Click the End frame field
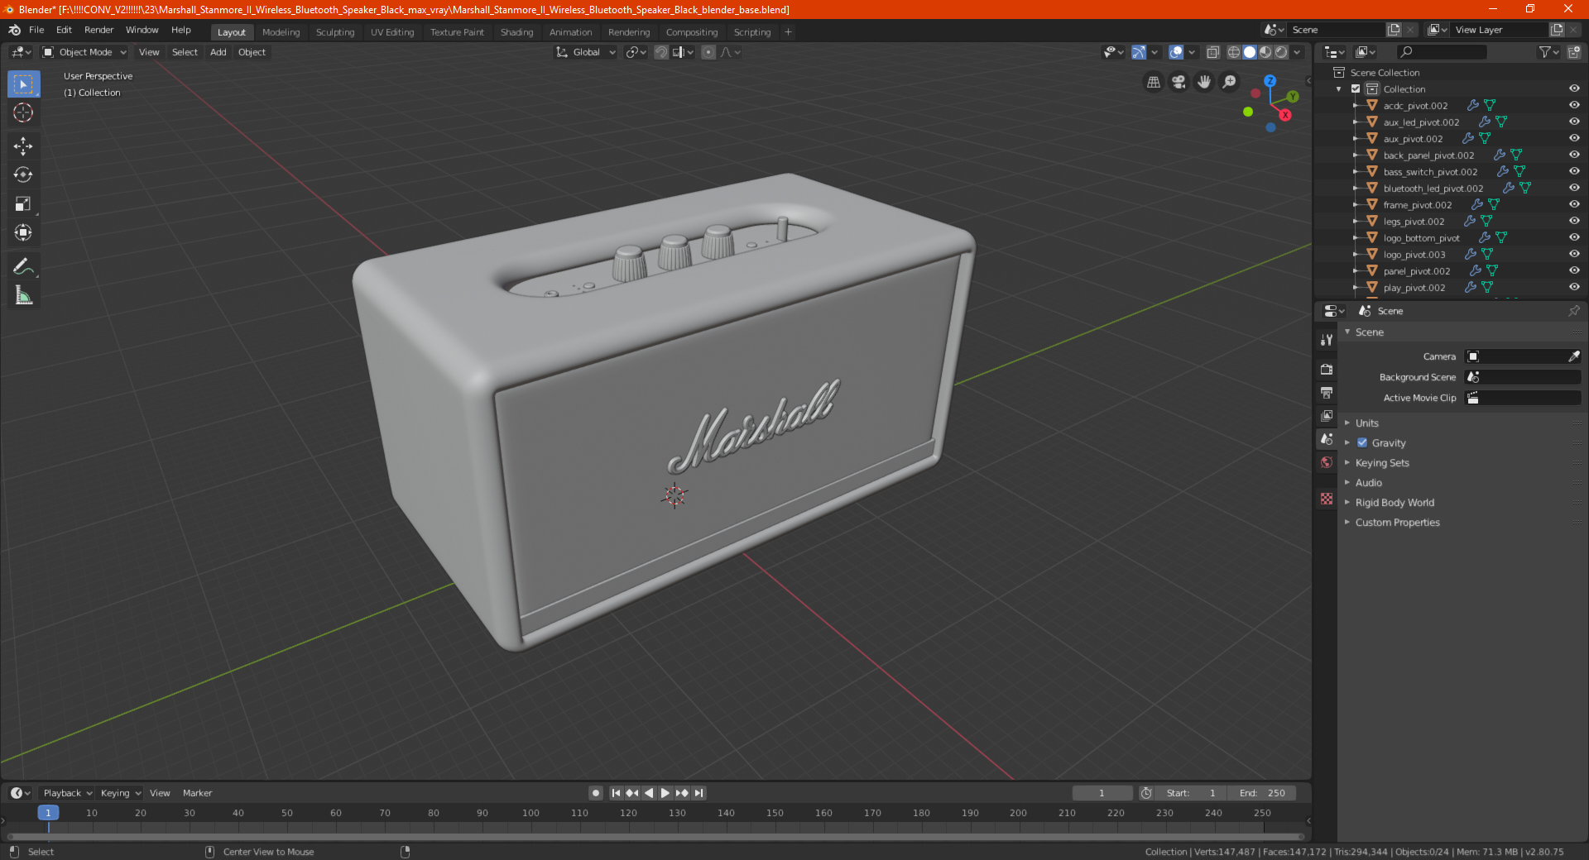 (1262, 793)
